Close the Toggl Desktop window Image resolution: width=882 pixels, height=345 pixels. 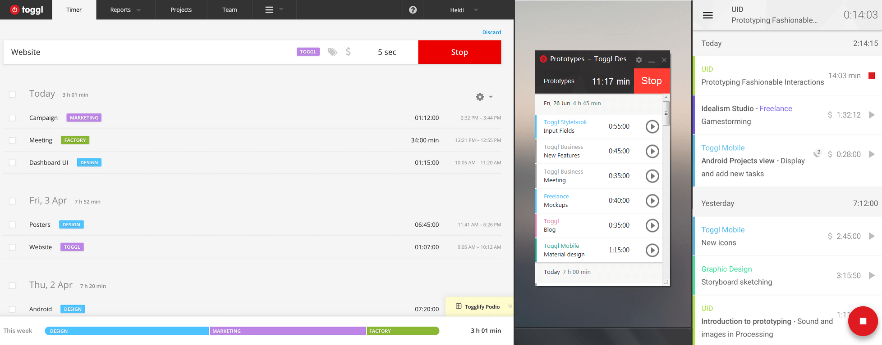[664, 60]
